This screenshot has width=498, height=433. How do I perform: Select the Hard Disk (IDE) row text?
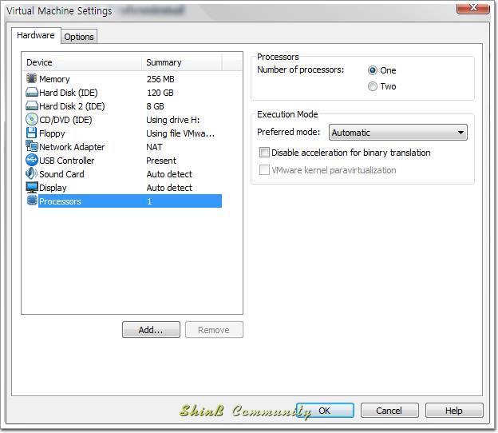69,93
